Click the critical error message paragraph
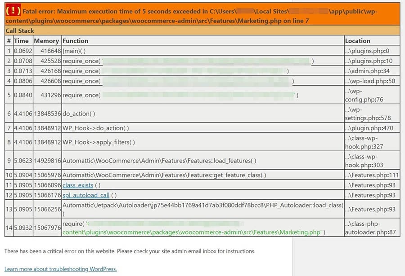The height and width of the screenshot is (276, 405). (130, 251)
